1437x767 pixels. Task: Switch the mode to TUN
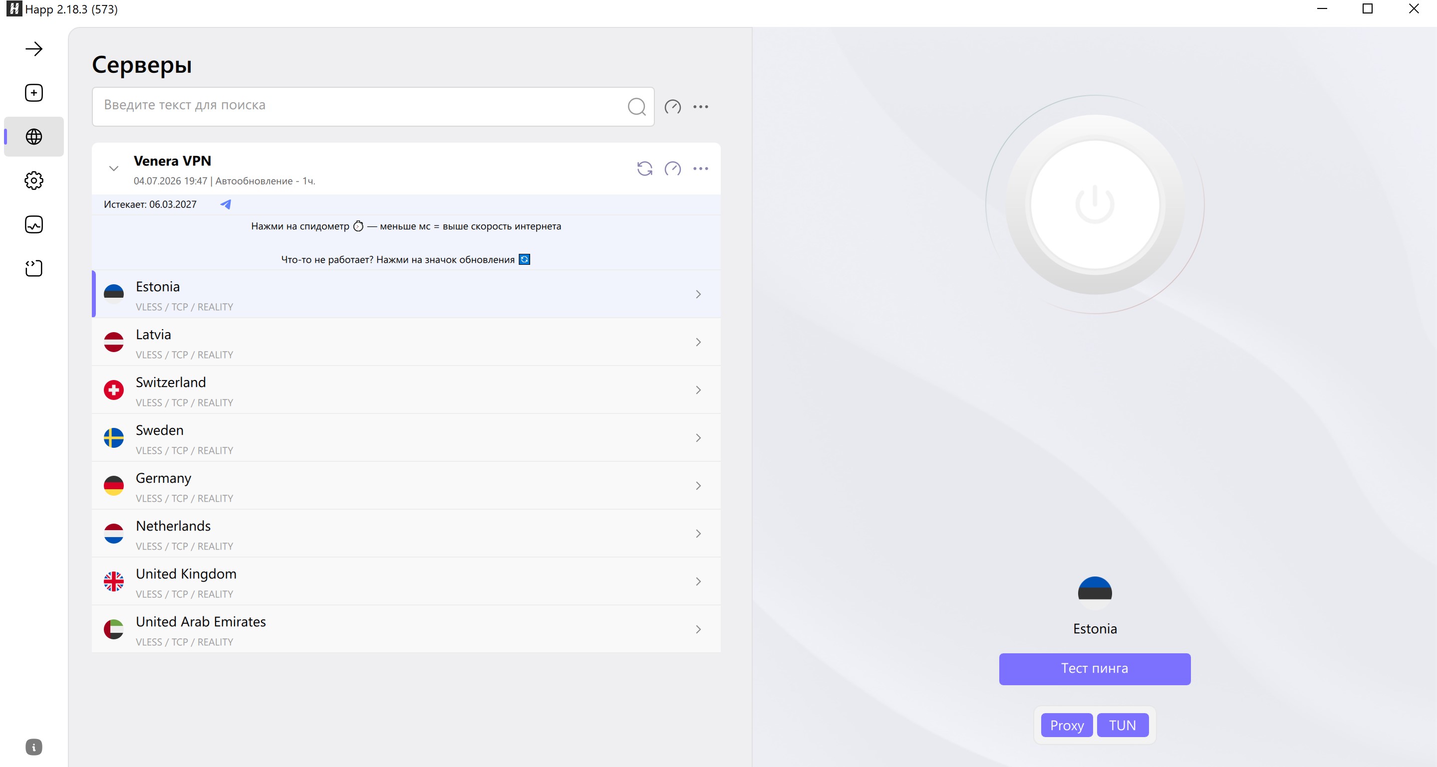(x=1123, y=725)
